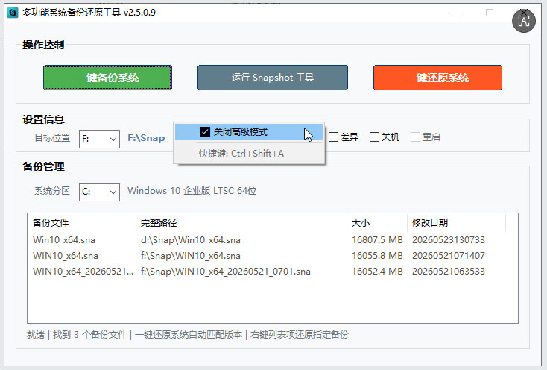The image size is (547, 370).
Task: Sort by the 修改日期 column header
Action: click(456, 223)
